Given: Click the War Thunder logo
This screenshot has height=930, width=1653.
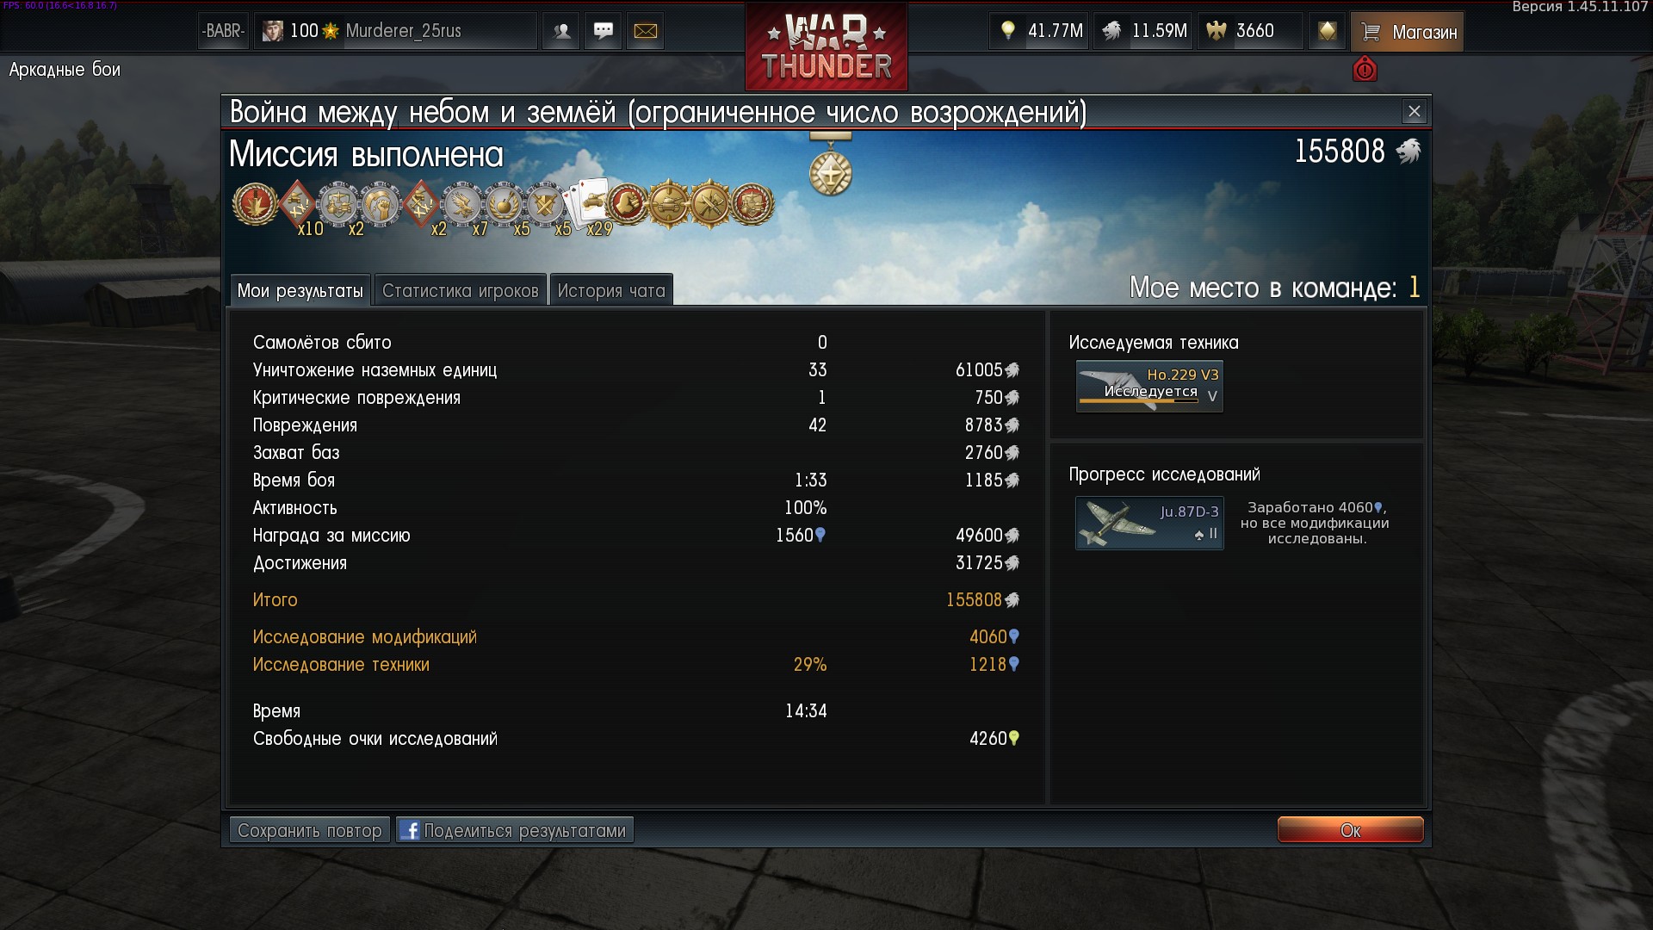Looking at the screenshot, I should [x=826, y=46].
